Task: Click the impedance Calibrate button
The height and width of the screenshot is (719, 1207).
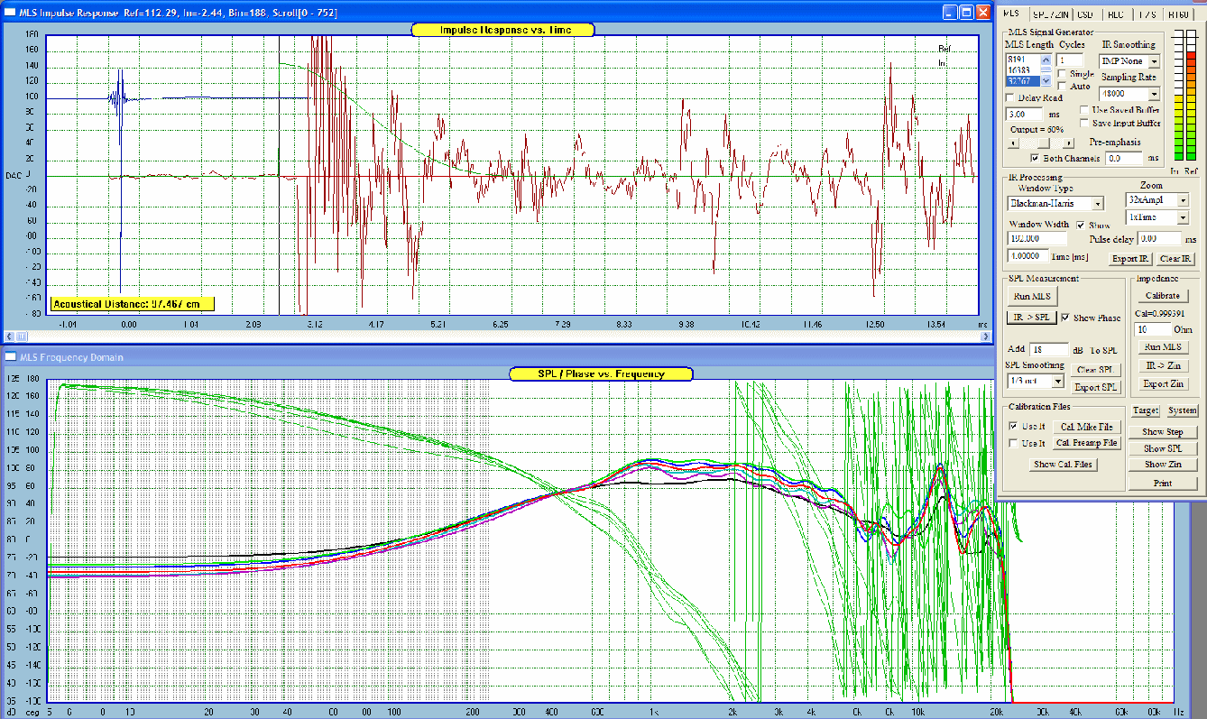Action: coord(1162,296)
